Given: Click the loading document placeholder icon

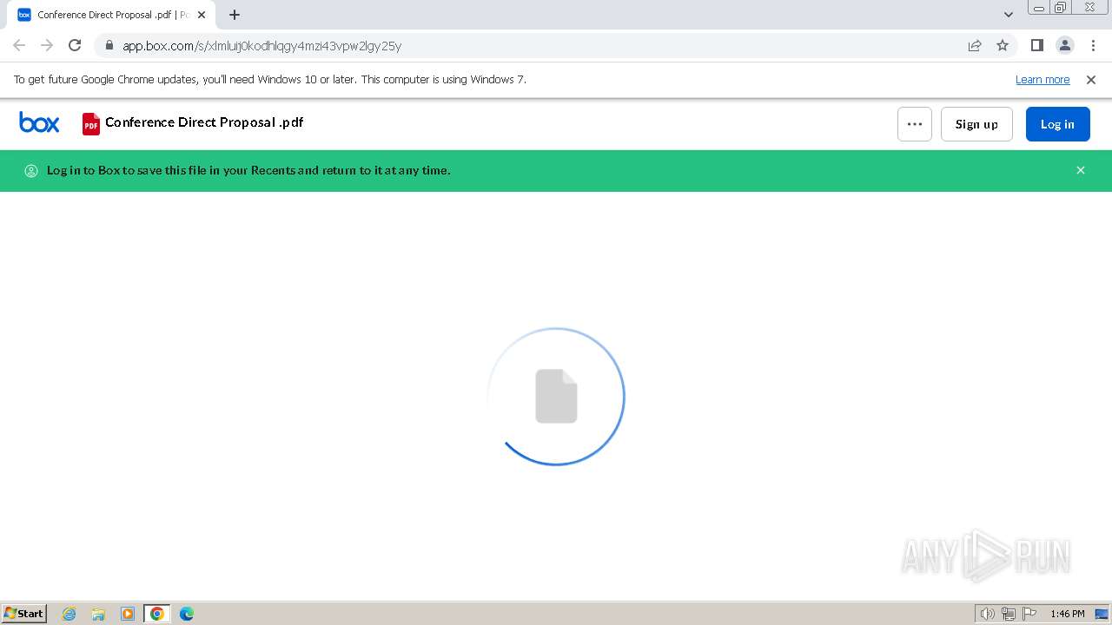Looking at the screenshot, I should (x=556, y=397).
